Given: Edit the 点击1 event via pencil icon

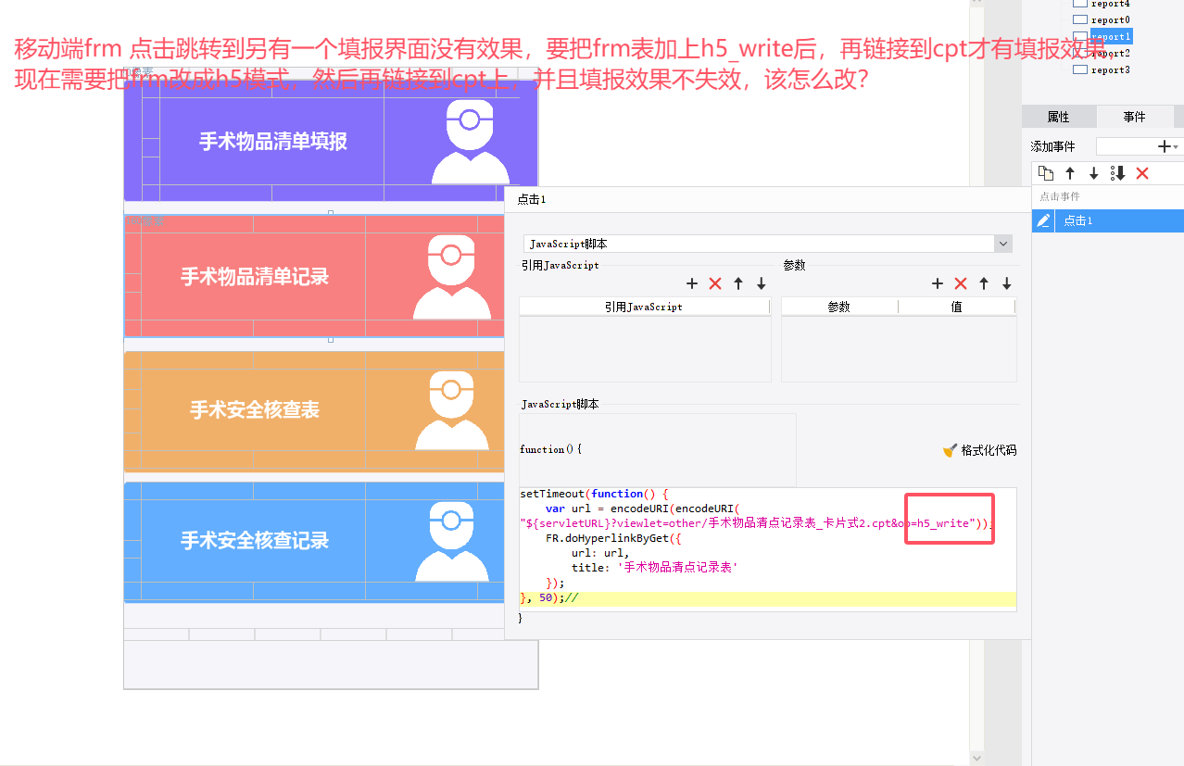Looking at the screenshot, I should tap(1044, 220).
